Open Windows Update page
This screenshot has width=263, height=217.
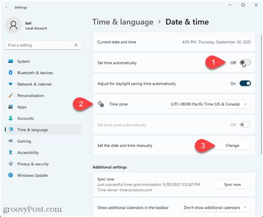(43, 175)
